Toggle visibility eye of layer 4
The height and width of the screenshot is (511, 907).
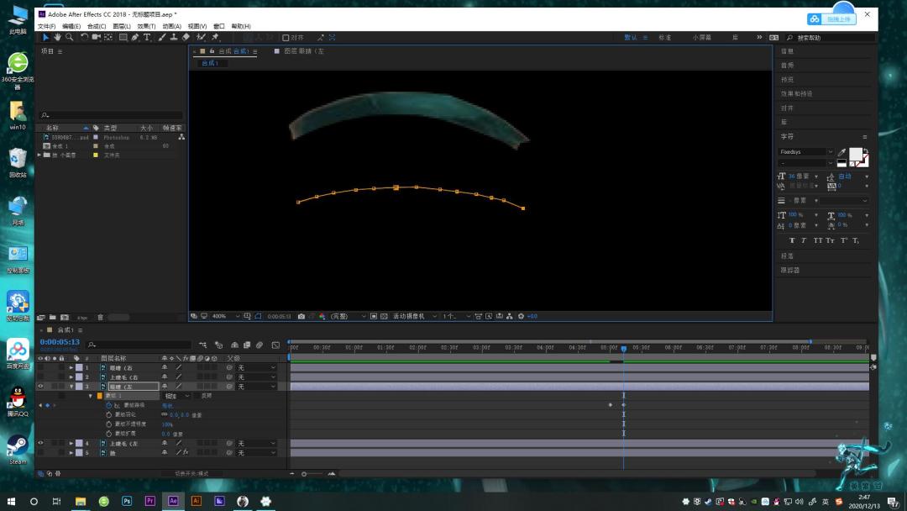40,443
